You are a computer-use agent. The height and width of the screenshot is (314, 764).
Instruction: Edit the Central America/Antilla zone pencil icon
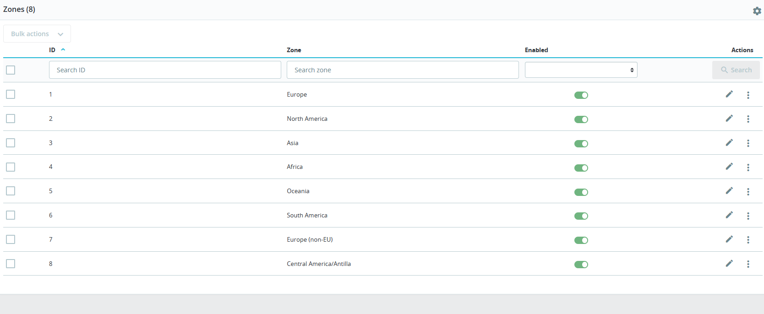click(x=729, y=263)
